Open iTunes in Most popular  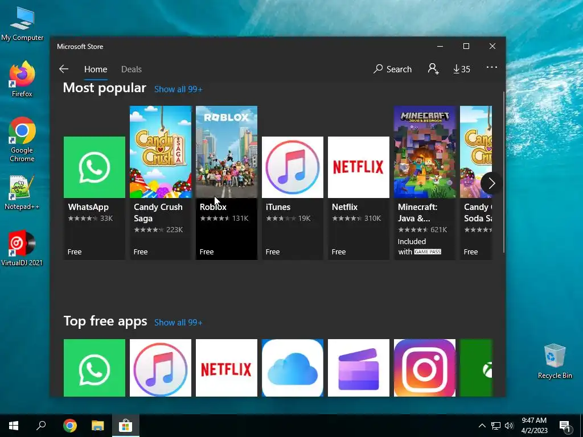point(293,198)
